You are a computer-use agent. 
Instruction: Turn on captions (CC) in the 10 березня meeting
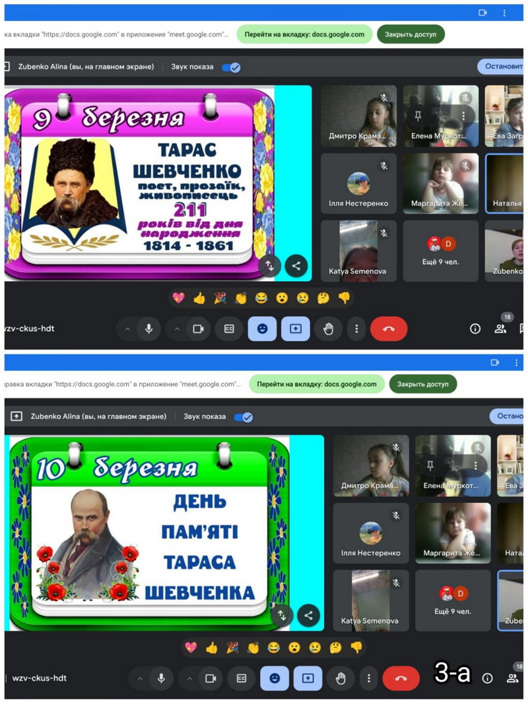coord(242,678)
